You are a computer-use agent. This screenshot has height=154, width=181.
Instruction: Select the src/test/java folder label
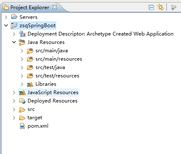click(x=50, y=67)
